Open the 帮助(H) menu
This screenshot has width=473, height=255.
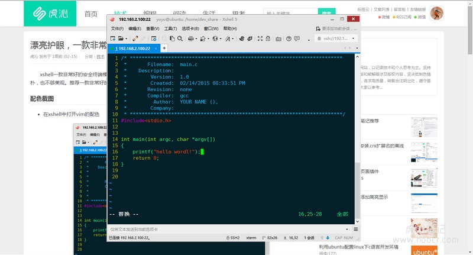230,28
